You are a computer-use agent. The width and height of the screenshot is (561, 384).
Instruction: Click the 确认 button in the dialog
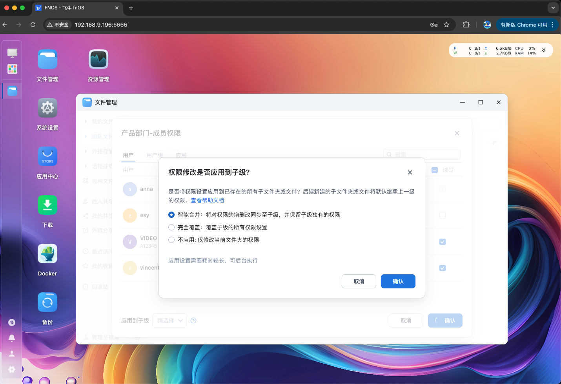point(398,281)
